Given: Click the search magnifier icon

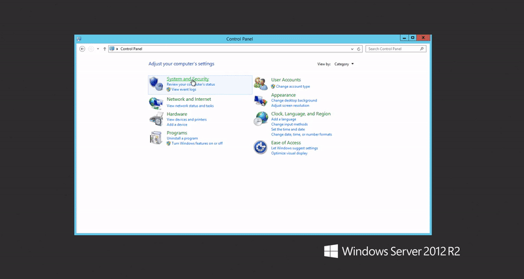Looking at the screenshot, I should (422, 48).
